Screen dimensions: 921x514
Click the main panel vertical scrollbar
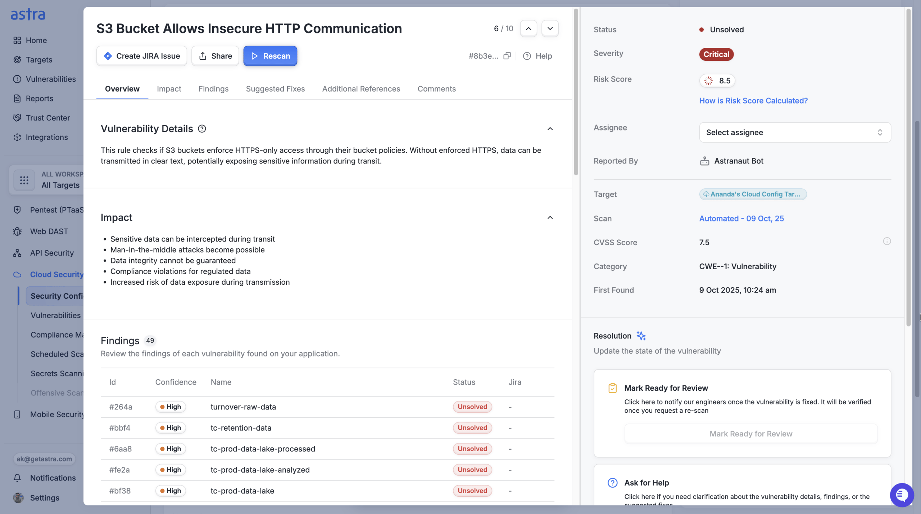tap(576, 92)
